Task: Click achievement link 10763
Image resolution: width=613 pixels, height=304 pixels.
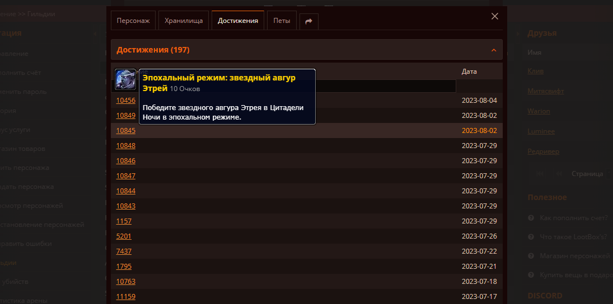Action: pyautogui.click(x=125, y=282)
